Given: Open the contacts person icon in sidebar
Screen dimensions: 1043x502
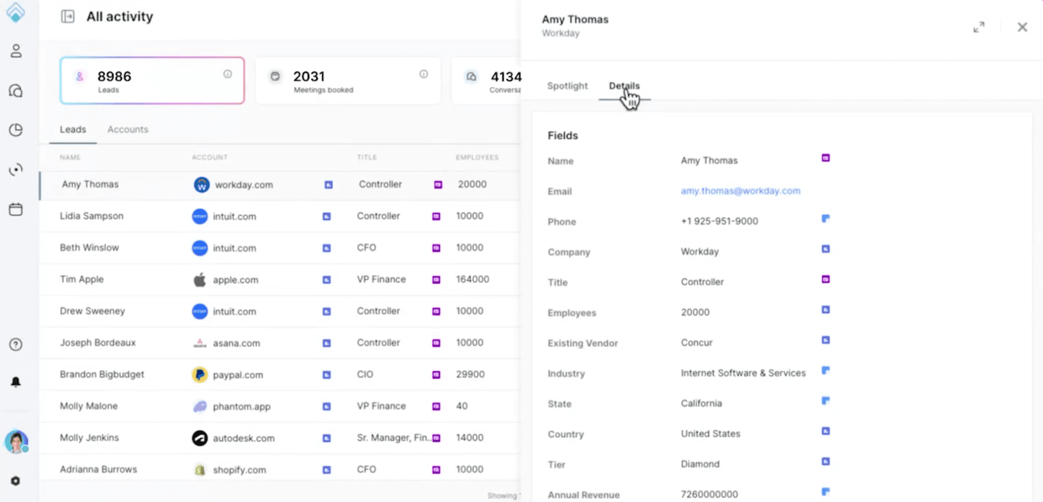Looking at the screenshot, I should pyautogui.click(x=16, y=51).
